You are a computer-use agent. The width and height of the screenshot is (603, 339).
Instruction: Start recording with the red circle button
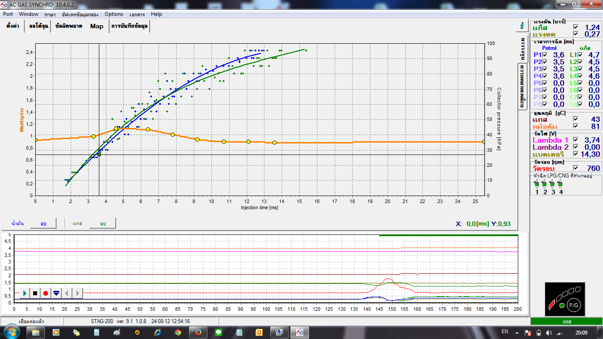point(45,293)
